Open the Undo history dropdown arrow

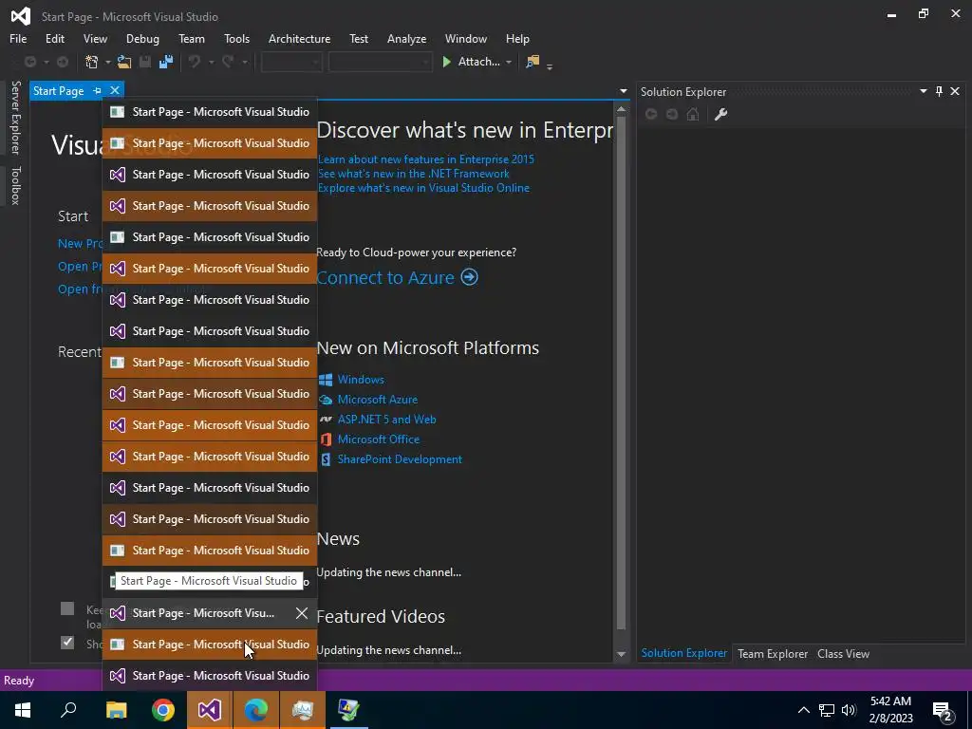coord(212,62)
